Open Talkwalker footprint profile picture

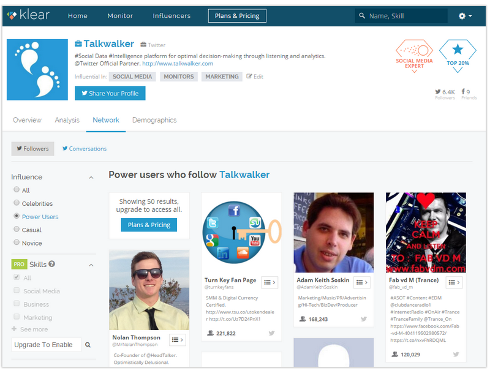(37, 70)
